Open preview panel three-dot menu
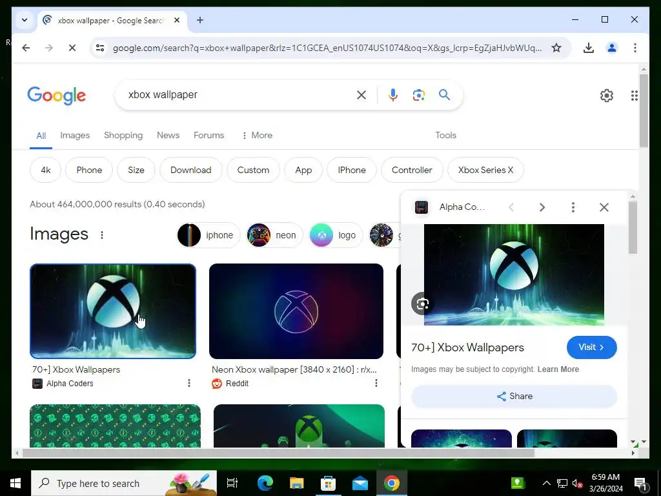 (x=573, y=207)
